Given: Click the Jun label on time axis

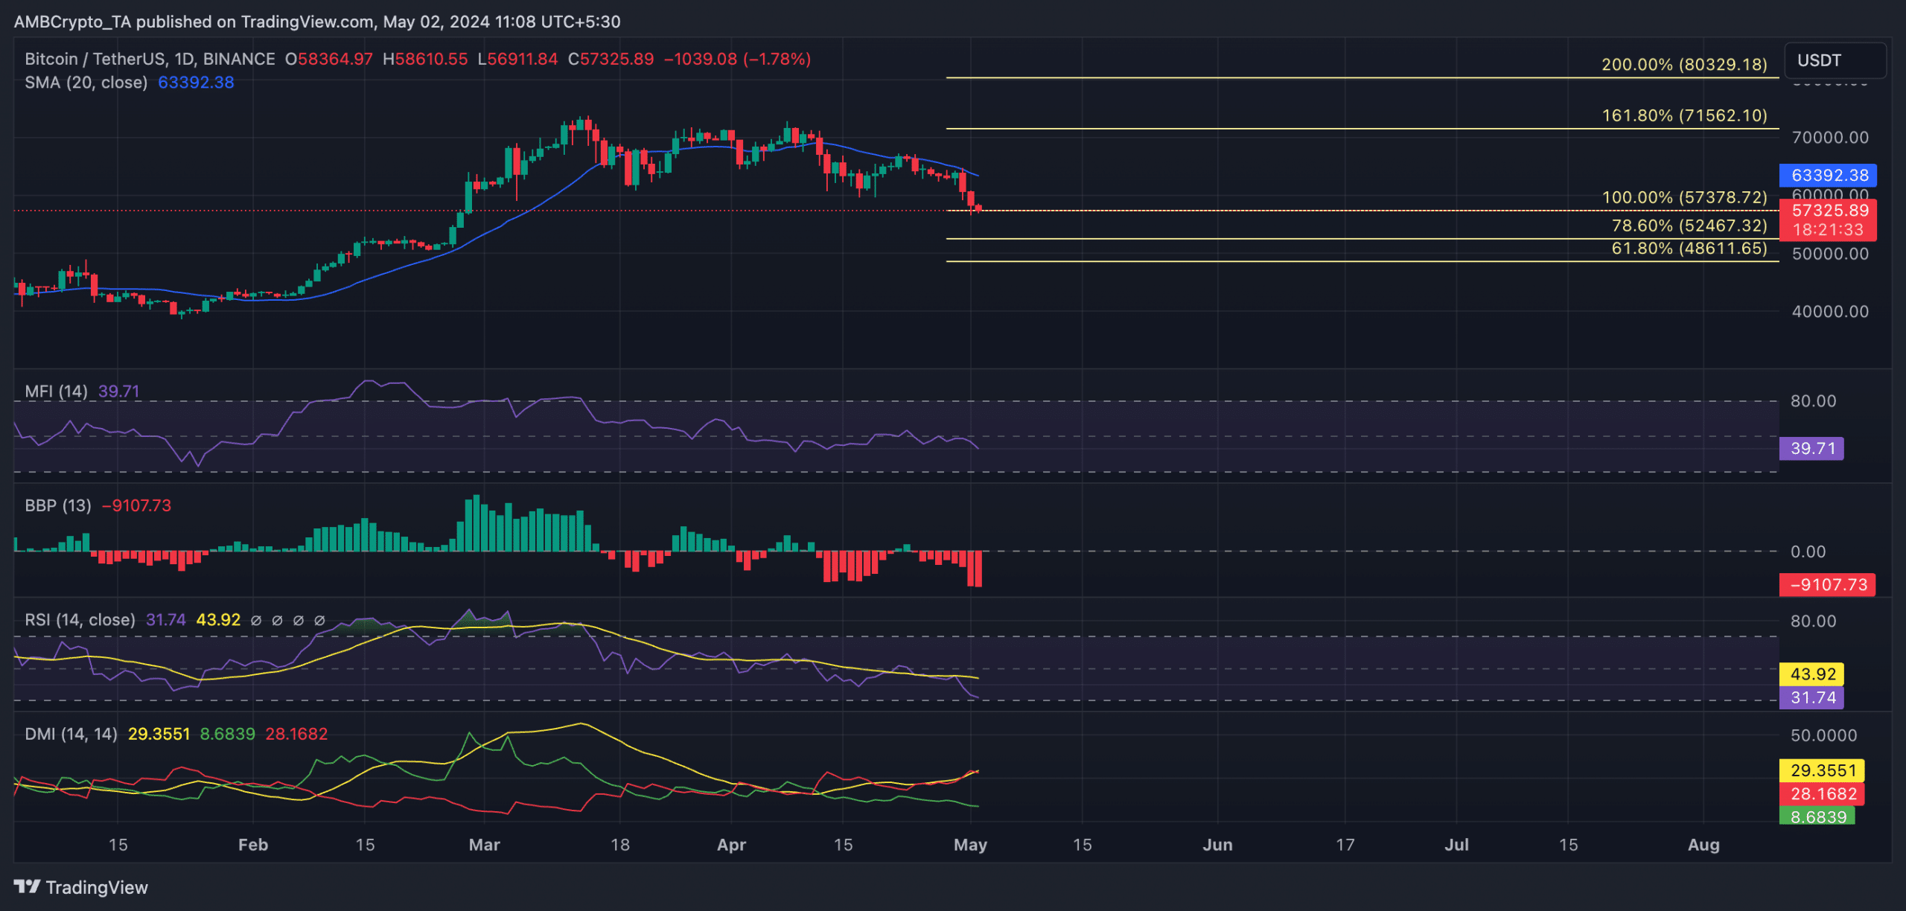Looking at the screenshot, I should pyautogui.click(x=1218, y=845).
